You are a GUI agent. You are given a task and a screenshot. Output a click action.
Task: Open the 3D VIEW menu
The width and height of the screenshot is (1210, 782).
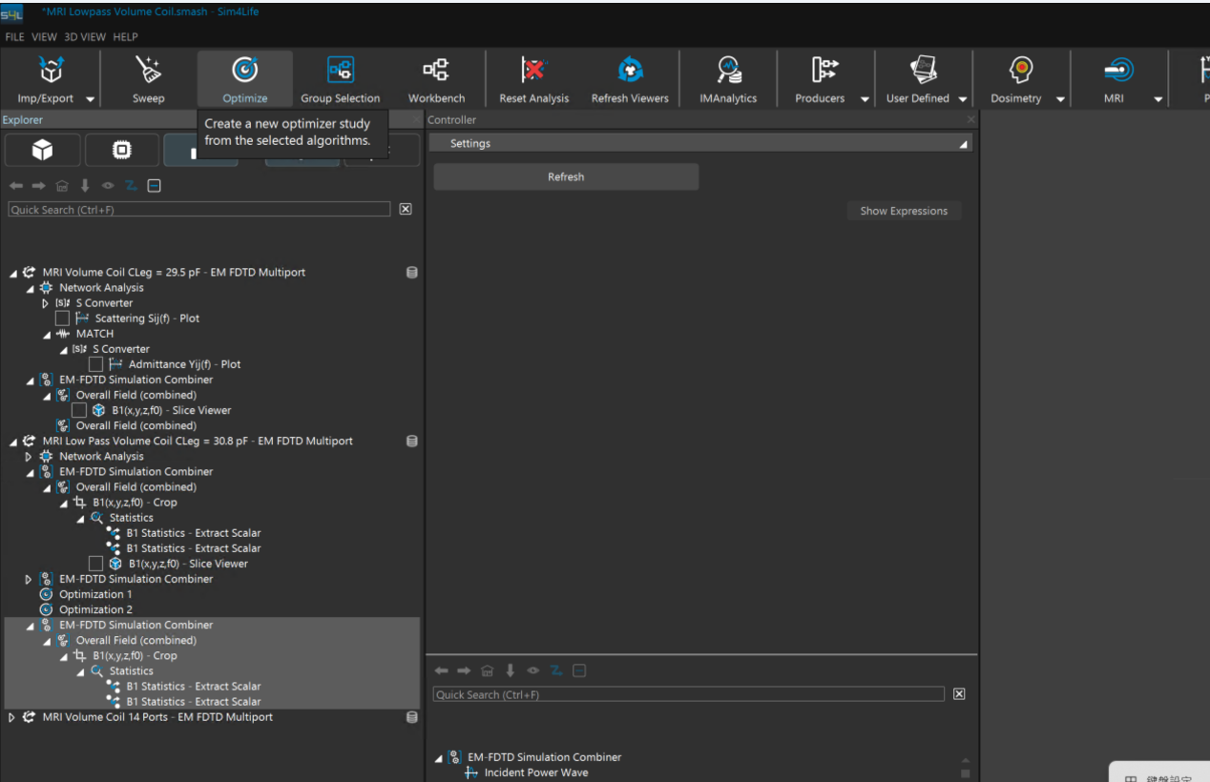pos(85,37)
